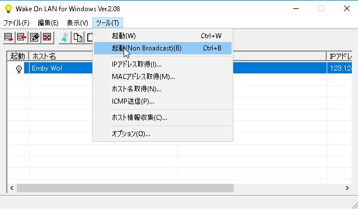This screenshot has height=209, width=358.
Task: Select ICMP送信(P)... menu entry
Action: coord(163,101)
